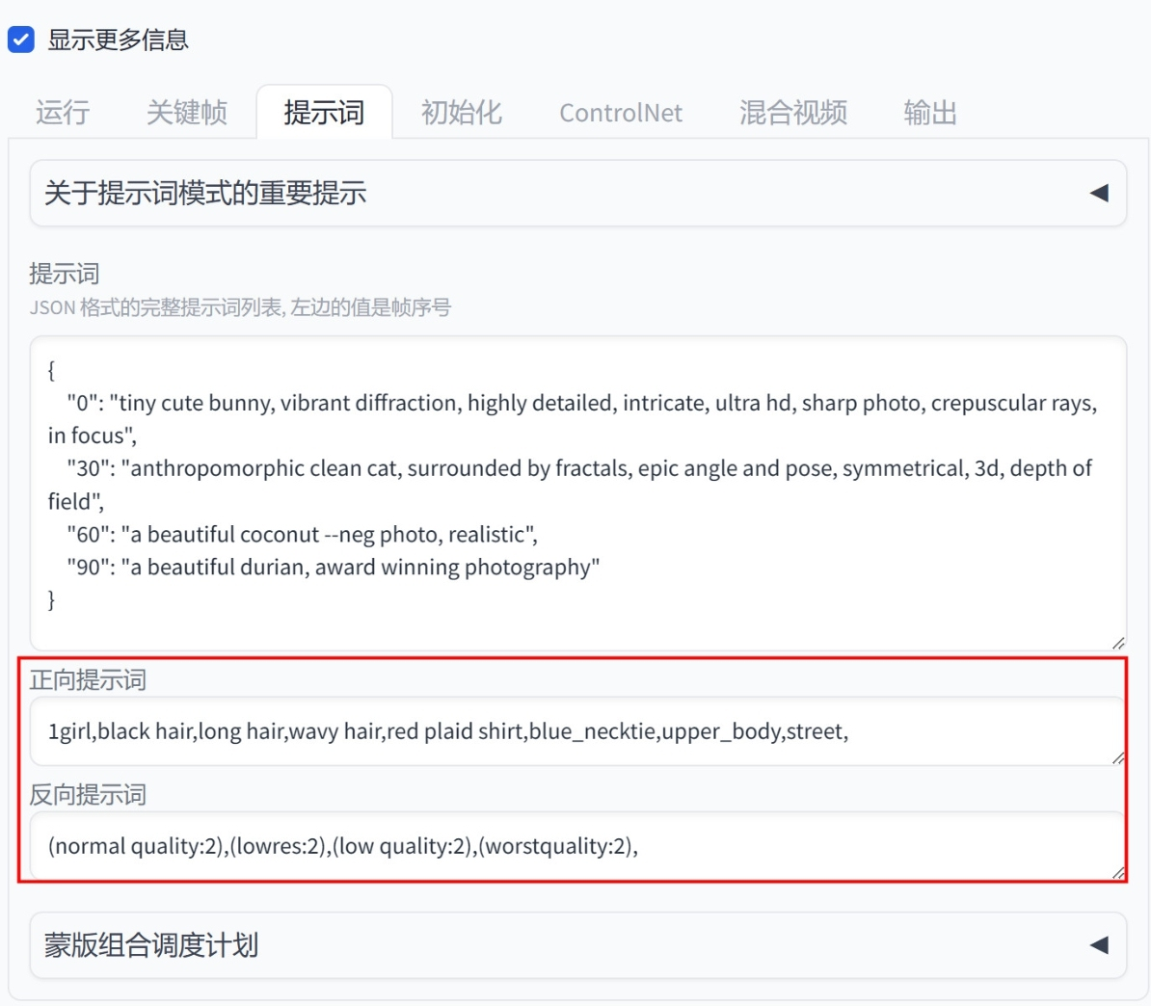The image size is (1151, 1006).
Task: Open the 关键帧 tab
Action: [187, 113]
